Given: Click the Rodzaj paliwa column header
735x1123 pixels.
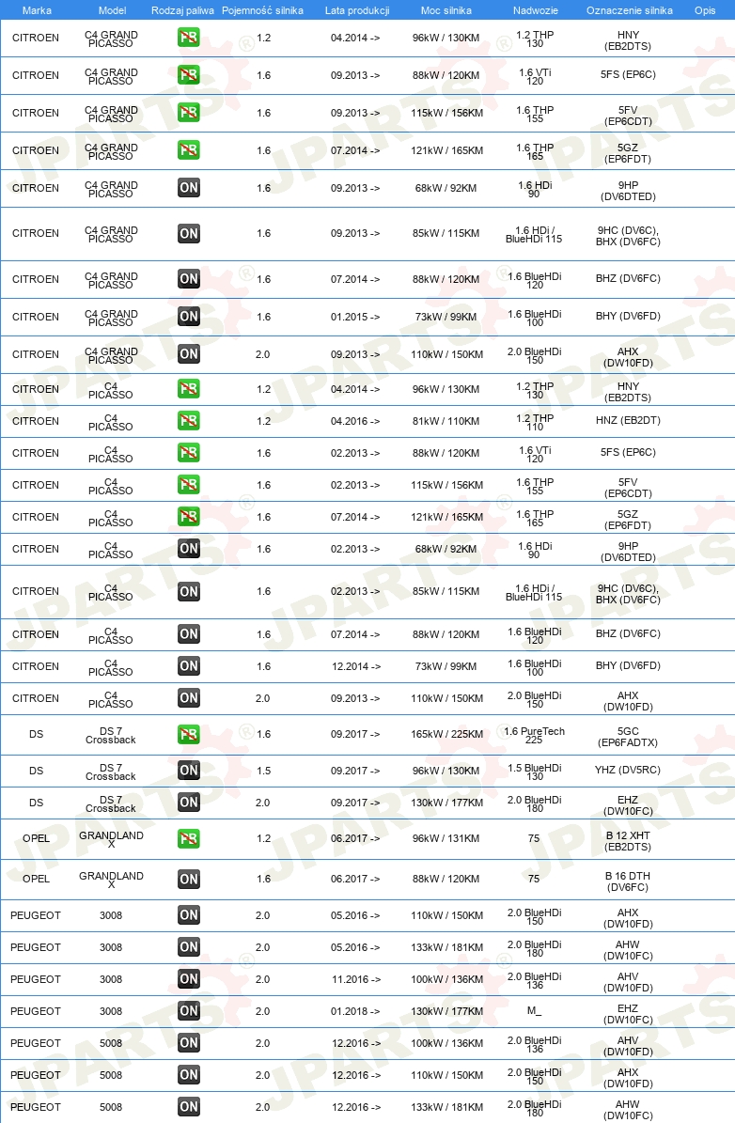Looking at the screenshot, I should click(x=182, y=10).
